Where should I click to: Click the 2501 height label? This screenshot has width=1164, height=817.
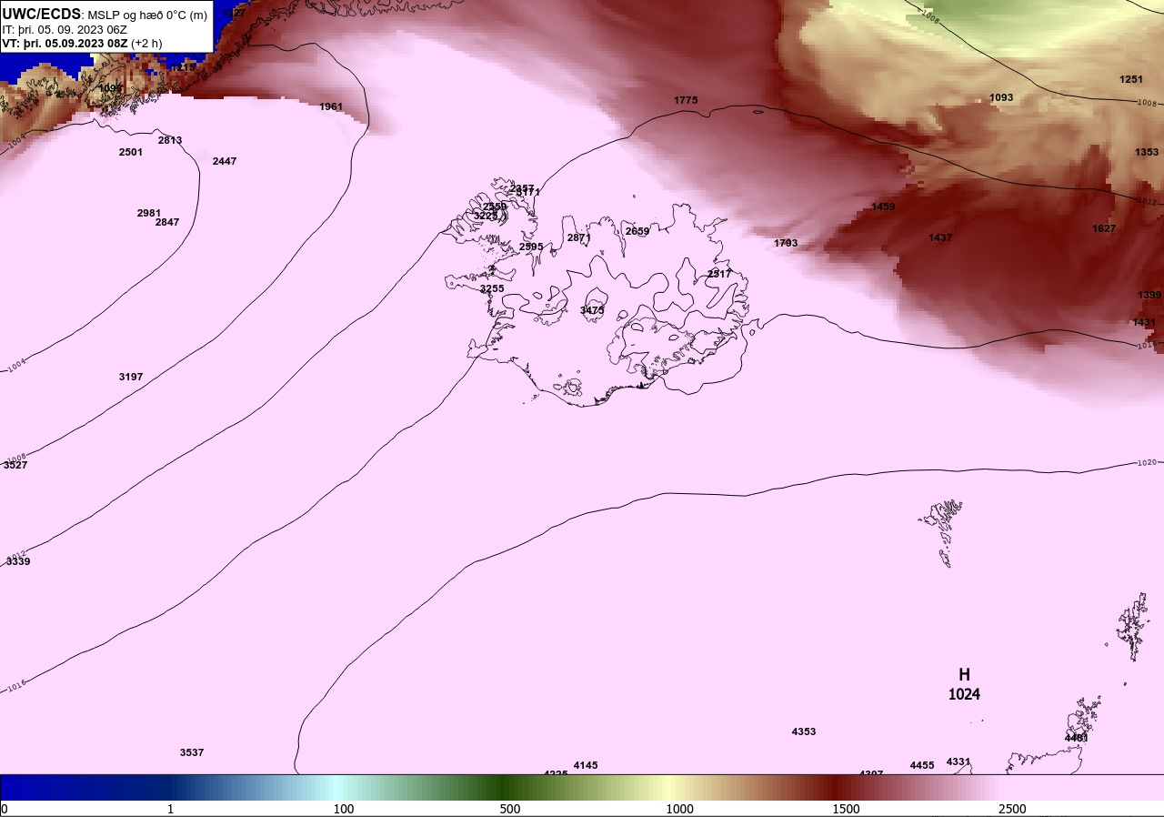[x=131, y=152]
